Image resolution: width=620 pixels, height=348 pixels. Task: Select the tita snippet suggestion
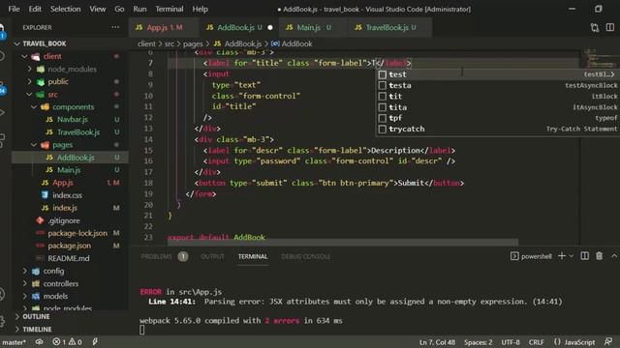[x=498, y=107]
